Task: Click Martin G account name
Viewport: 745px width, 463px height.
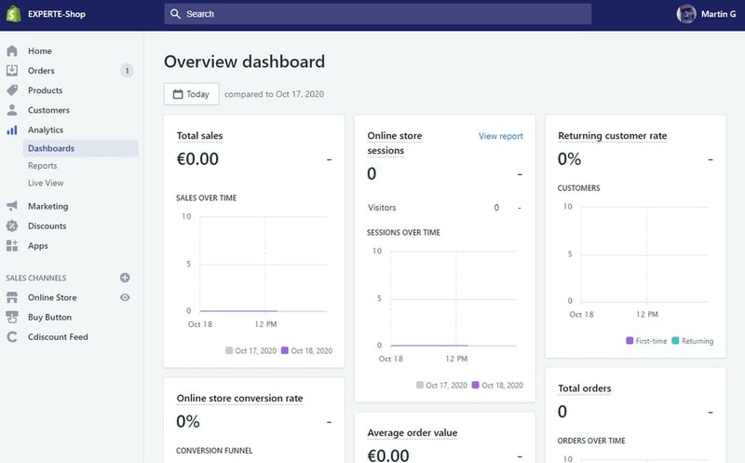Action: coord(718,14)
